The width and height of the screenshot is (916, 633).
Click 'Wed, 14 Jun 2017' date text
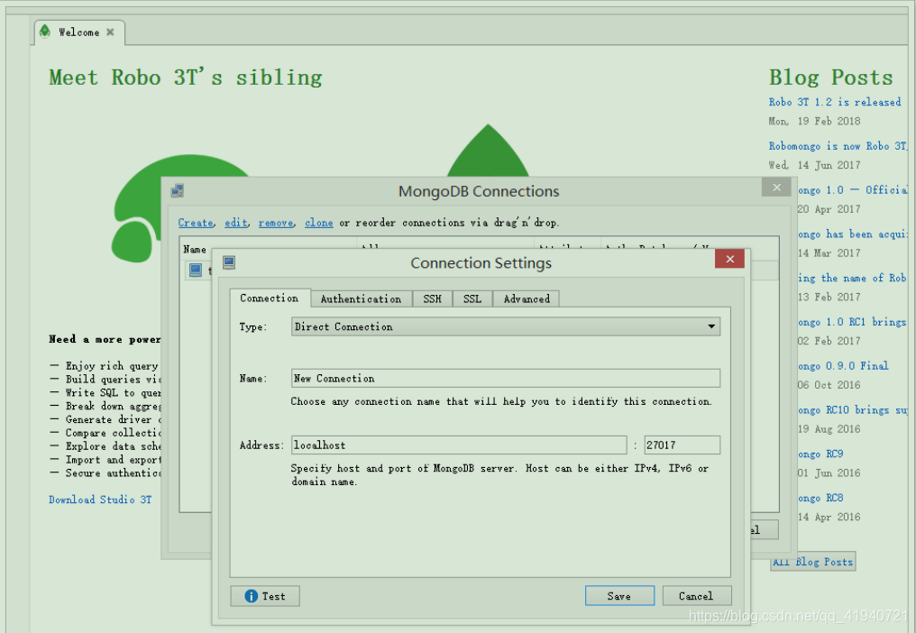[x=814, y=165]
